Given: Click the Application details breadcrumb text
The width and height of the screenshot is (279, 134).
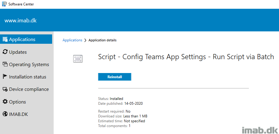Looking at the screenshot, I should [x=102, y=40].
